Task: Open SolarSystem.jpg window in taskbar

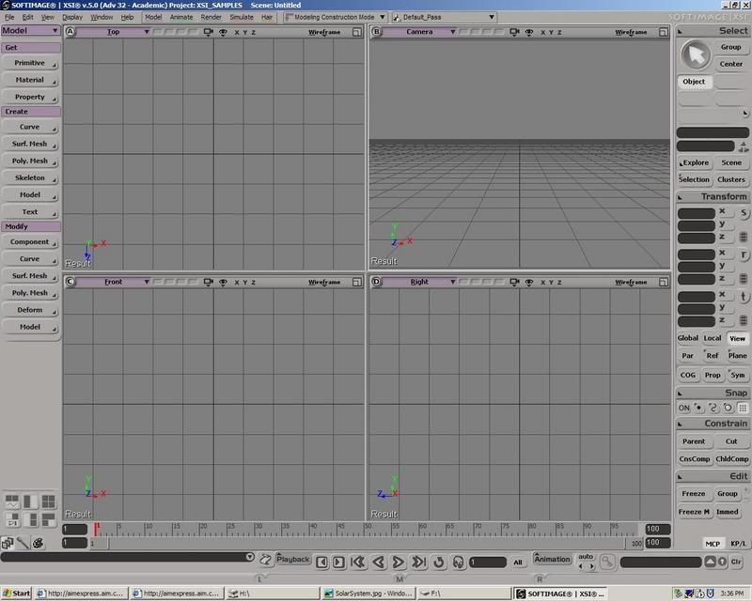Action: coord(368,593)
